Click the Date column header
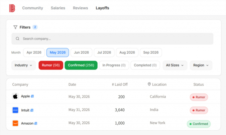Screen dimensions: 226x135 72,84
